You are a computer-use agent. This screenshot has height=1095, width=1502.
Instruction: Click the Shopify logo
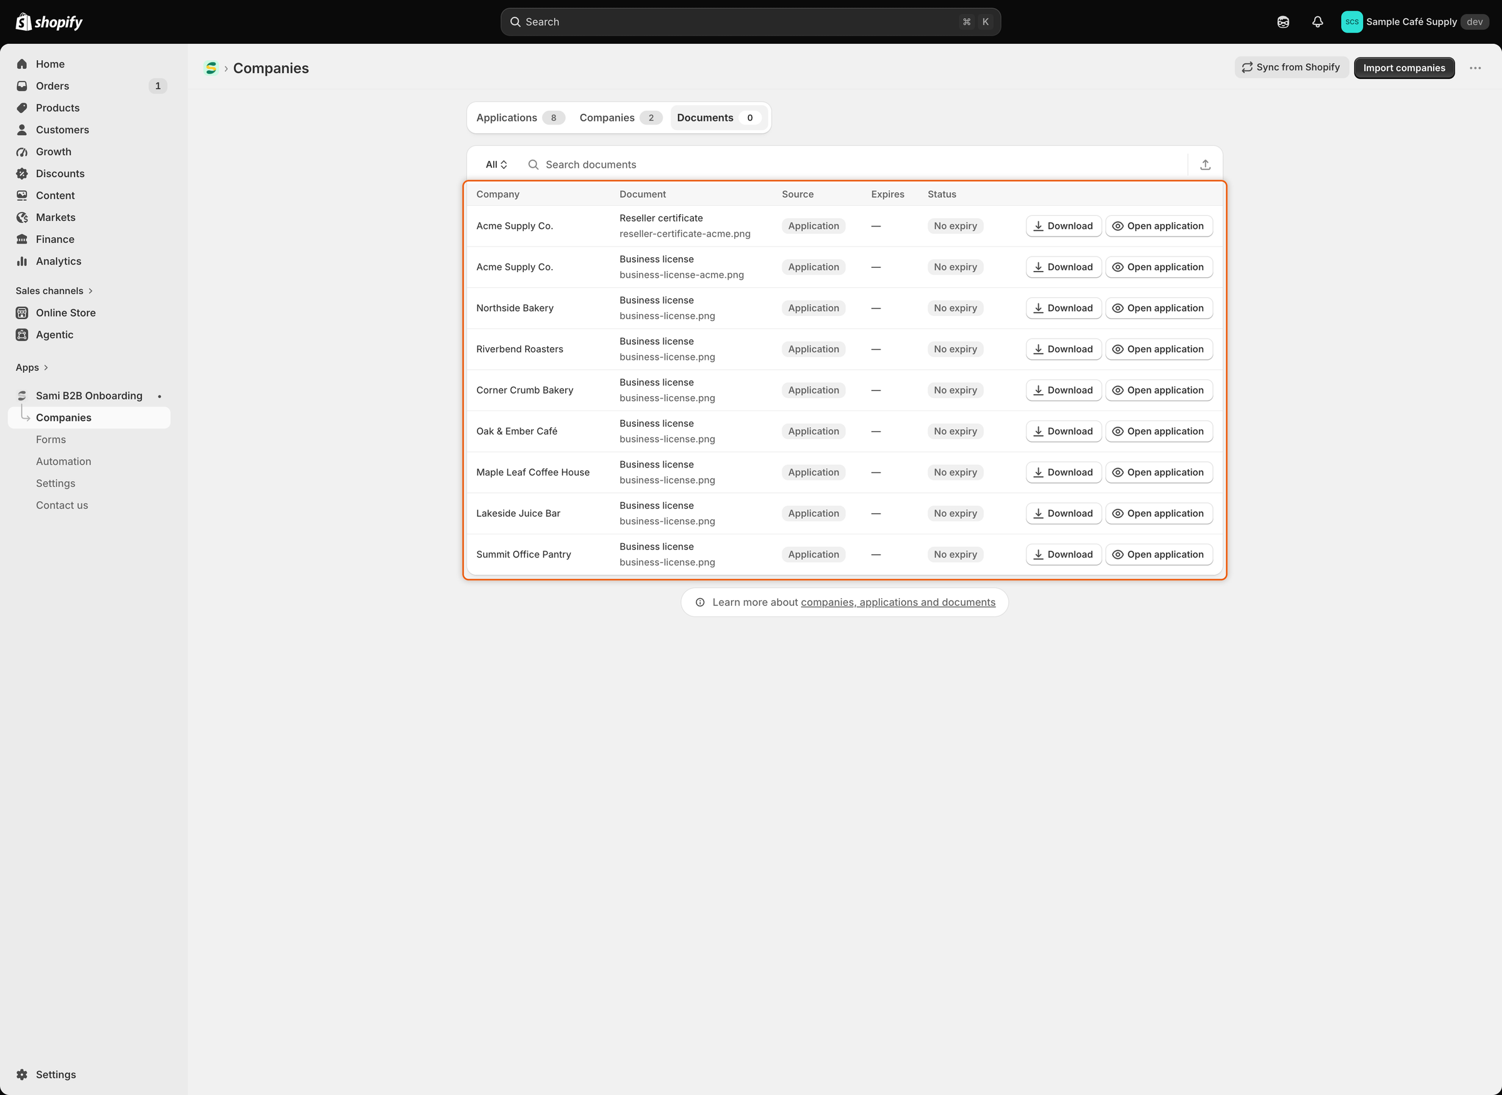[x=49, y=22]
